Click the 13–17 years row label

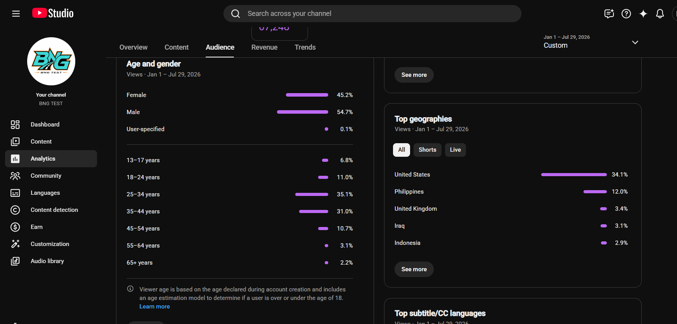pyautogui.click(x=143, y=160)
